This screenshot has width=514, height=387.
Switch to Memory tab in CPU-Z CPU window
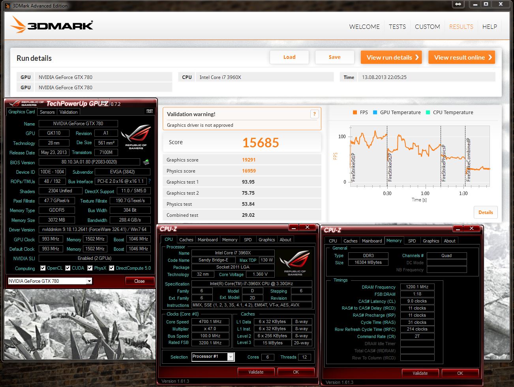230,240
